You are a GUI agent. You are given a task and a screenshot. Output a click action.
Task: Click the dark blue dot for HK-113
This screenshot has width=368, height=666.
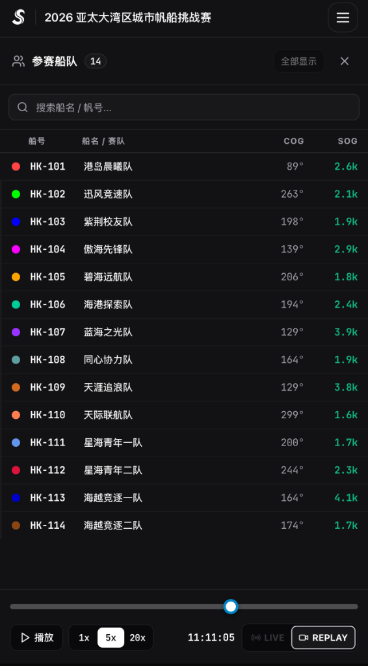coord(16,498)
